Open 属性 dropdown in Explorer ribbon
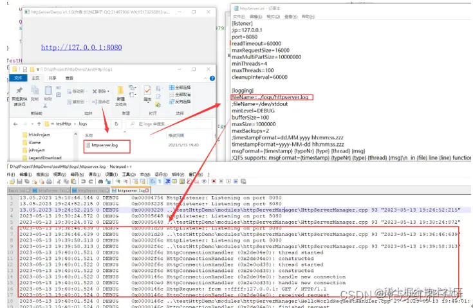 [x=147, y=94]
